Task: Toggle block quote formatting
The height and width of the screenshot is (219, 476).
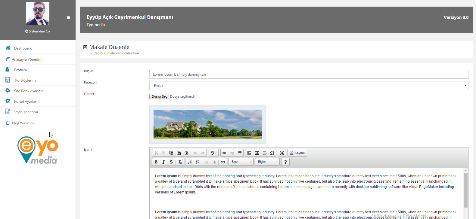Action: click(223, 162)
